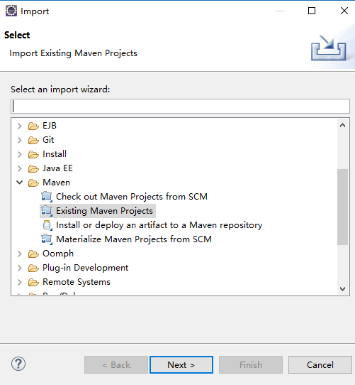
Task: Expand the Install category
Action: click(20, 154)
